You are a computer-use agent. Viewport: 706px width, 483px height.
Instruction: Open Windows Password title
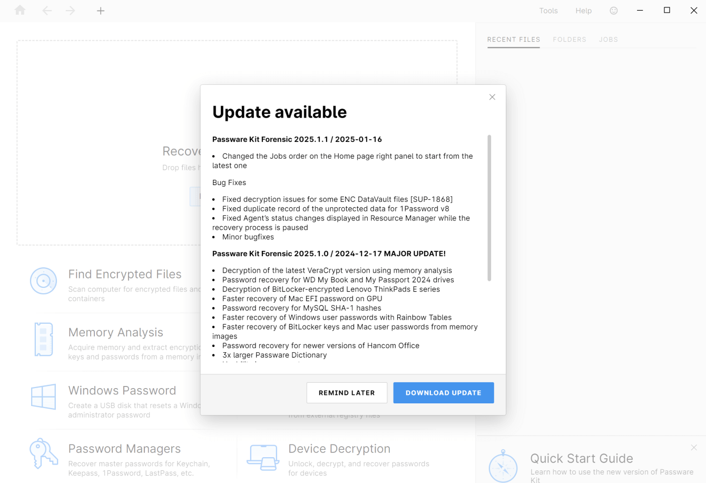[x=122, y=390]
